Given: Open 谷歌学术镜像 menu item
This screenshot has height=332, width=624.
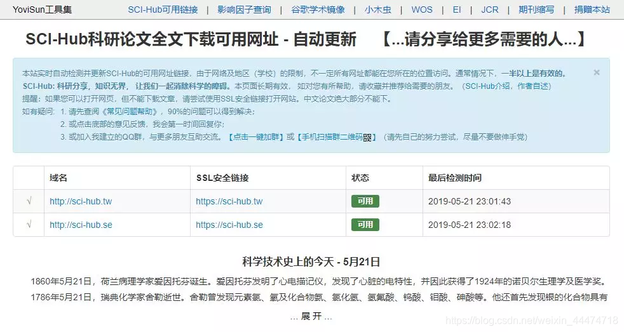Looking at the screenshot, I should [318, 10].
